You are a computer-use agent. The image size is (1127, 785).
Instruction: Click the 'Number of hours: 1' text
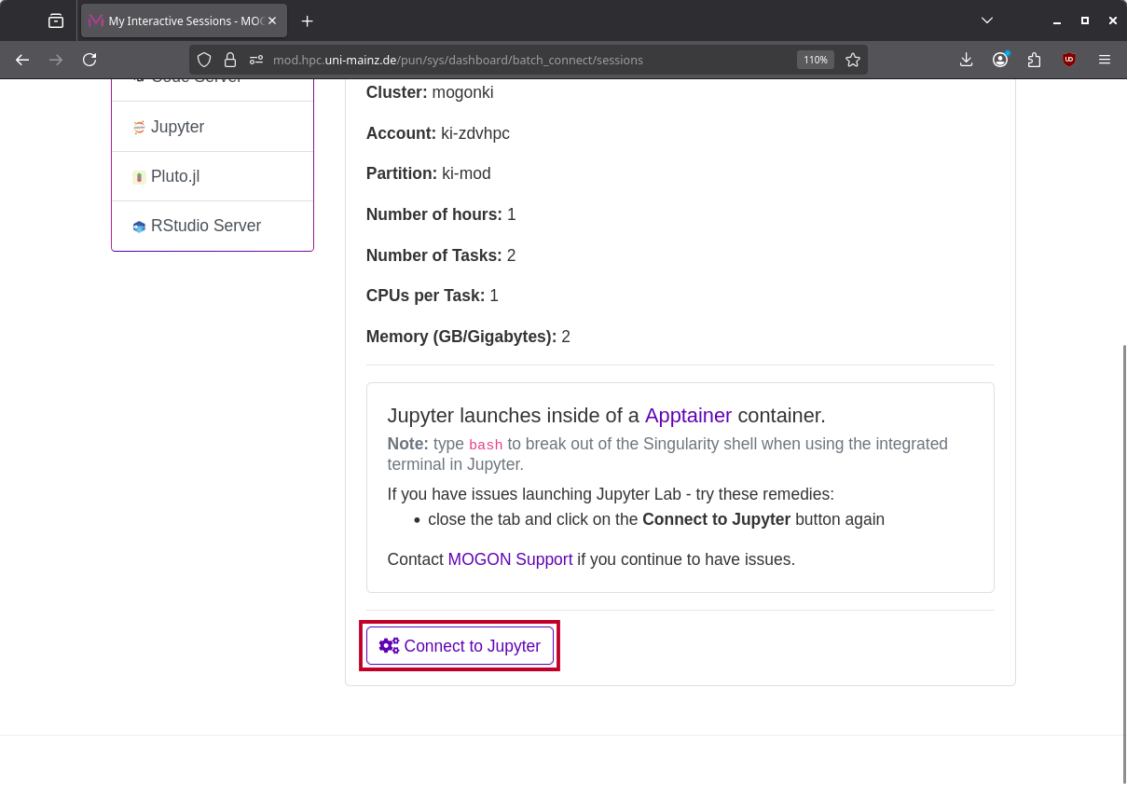(441, 214)
